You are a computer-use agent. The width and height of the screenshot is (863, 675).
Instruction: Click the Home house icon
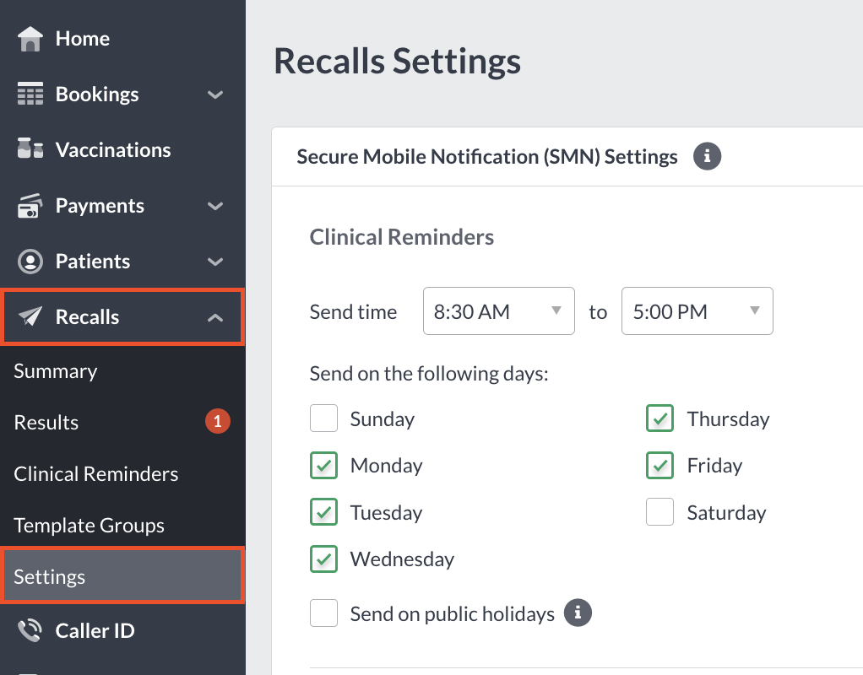point(30,39)
